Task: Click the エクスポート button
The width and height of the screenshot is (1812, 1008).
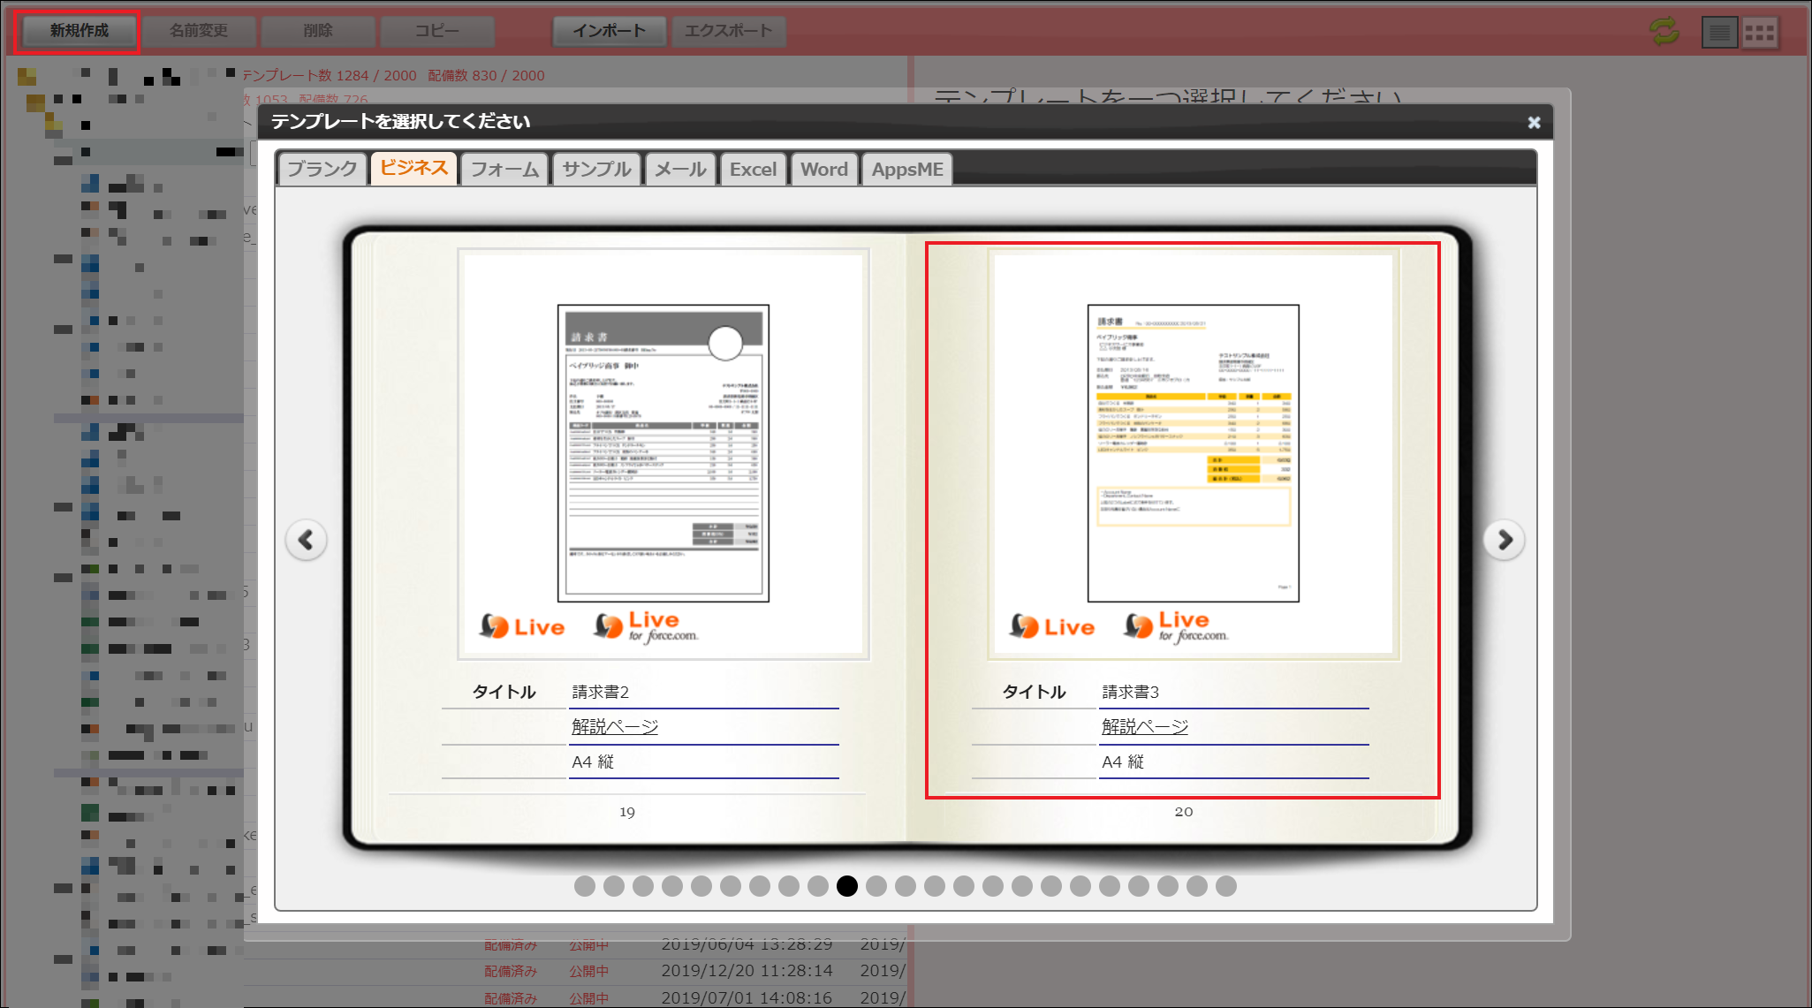Action: coord(729,31)
